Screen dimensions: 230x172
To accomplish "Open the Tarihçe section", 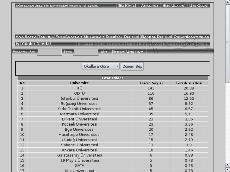I will click(x=46, y=37).
